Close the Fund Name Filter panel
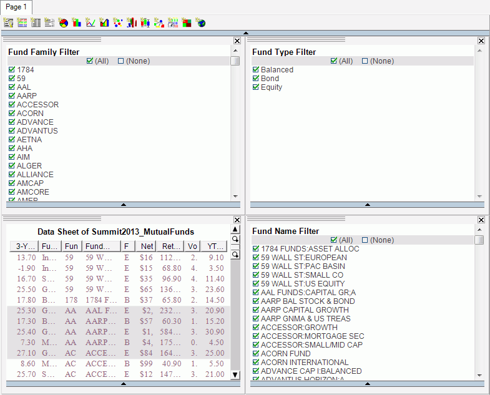 (x=481, y=220)
